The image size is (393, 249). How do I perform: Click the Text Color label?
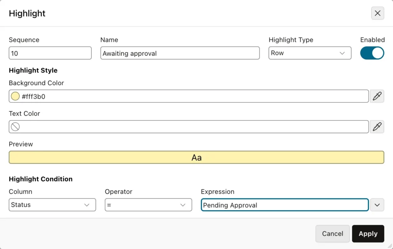[24, 114]
